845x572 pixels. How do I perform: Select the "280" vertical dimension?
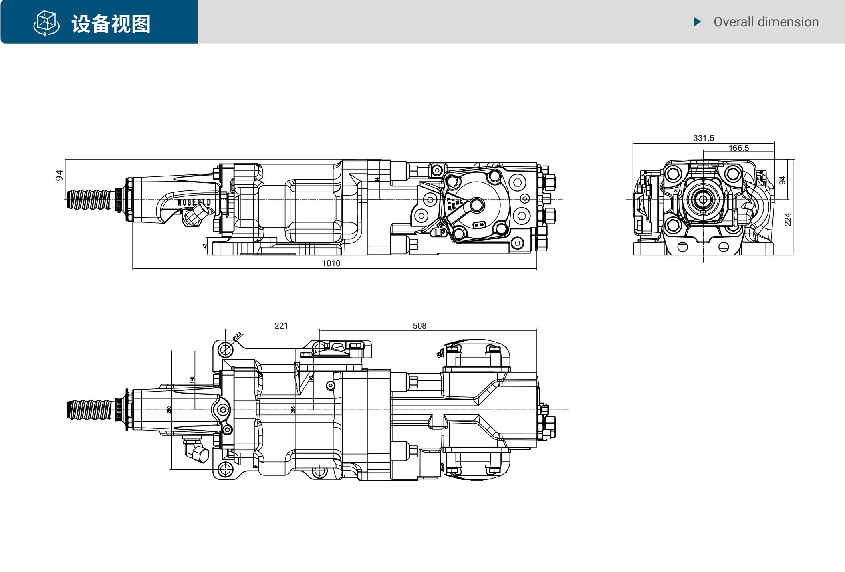tap(169, 410)
